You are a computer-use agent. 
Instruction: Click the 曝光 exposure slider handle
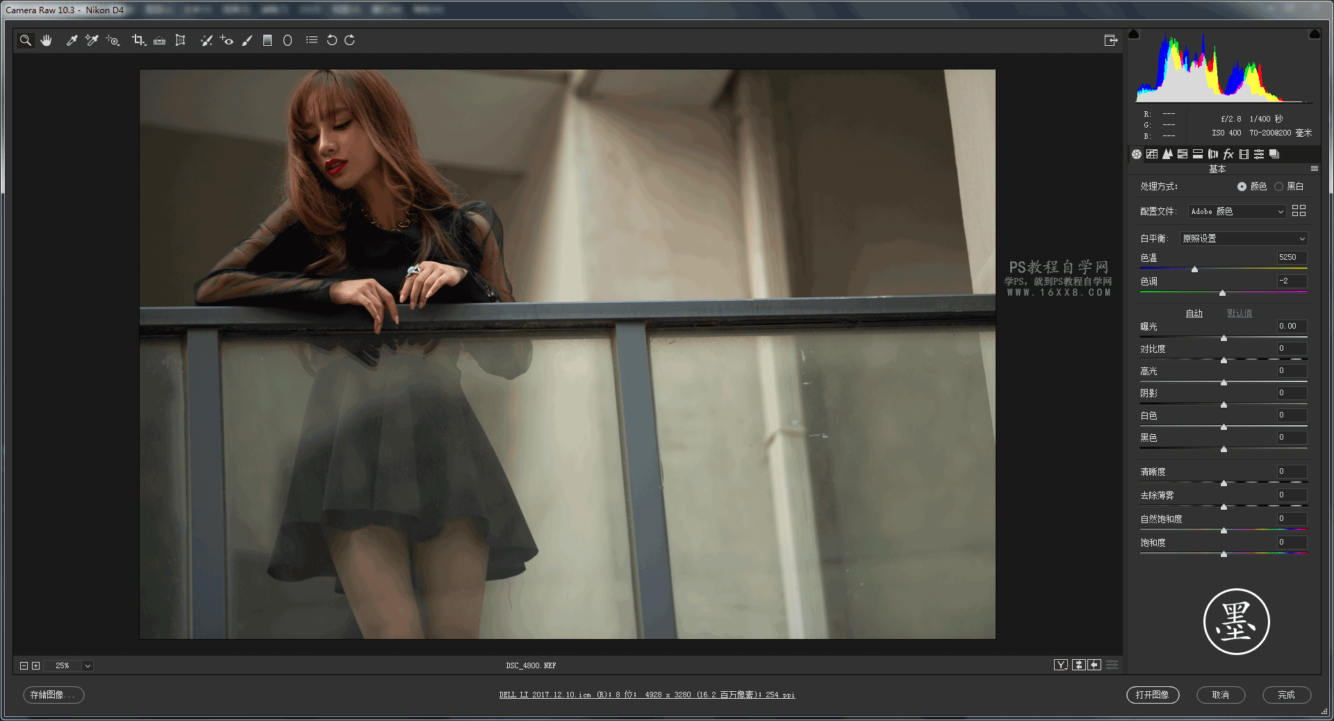[1224, 338]
